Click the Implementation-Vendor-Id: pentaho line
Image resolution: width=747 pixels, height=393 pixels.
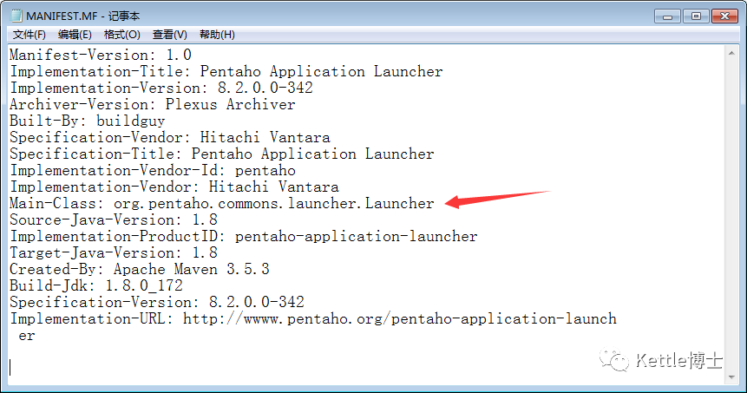pos(153,171)
